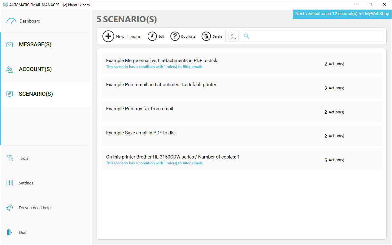The height and width of the screenshot is (245, 392).
Task: Open the Settings section
Action: [26, 183]
